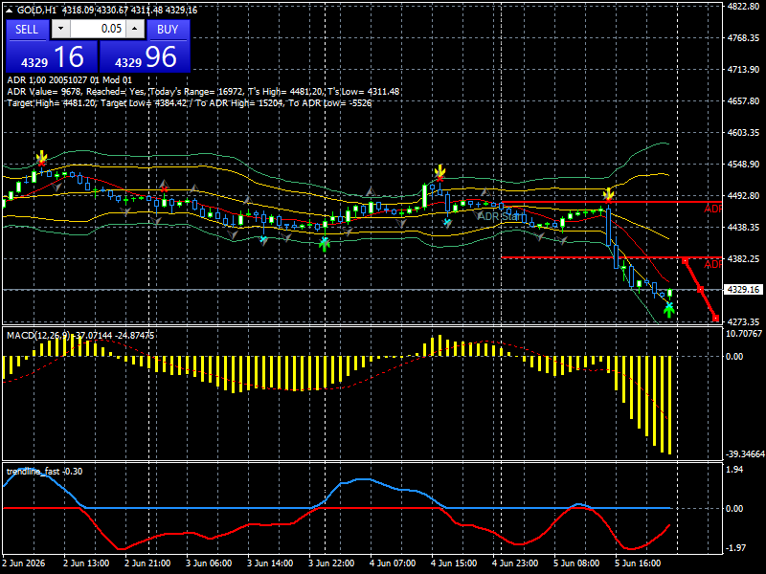The height and width of the screenshot is (574, 766).
Task: Click the BUY button
Action: 168,30
